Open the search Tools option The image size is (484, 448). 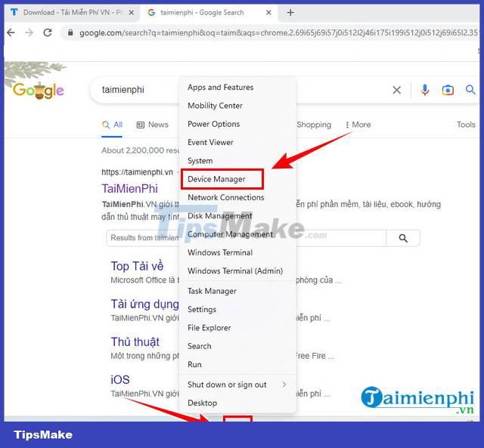pos(466,125)
